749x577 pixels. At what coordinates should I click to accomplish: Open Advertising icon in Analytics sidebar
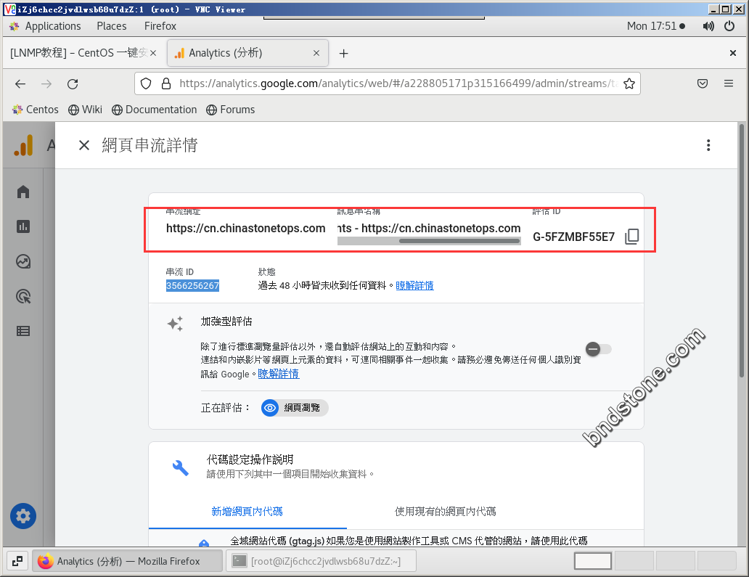point(23,296)
